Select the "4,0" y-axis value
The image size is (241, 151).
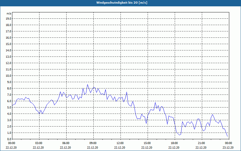(9, 114)
